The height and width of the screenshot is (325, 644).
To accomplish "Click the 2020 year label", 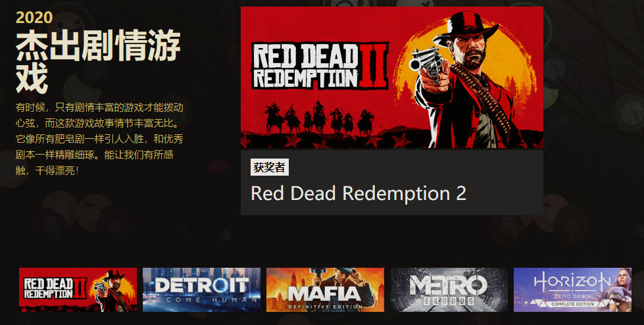I will click(x=34, y=17).
